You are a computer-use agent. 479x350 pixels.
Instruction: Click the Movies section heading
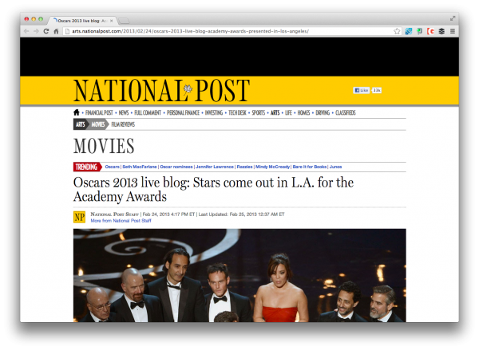tap(104, 146)
